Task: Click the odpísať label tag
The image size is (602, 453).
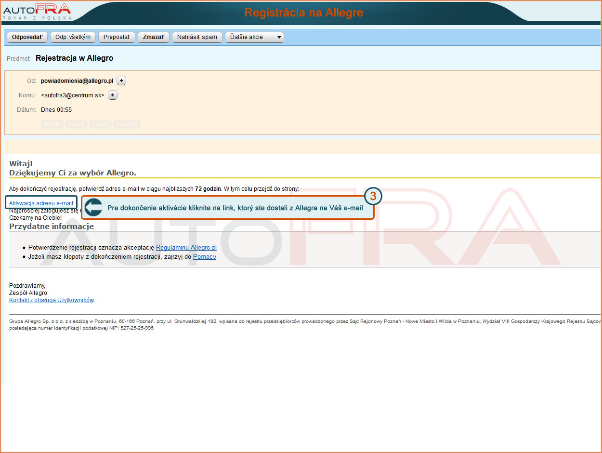Action: click(x=77, y=124)
